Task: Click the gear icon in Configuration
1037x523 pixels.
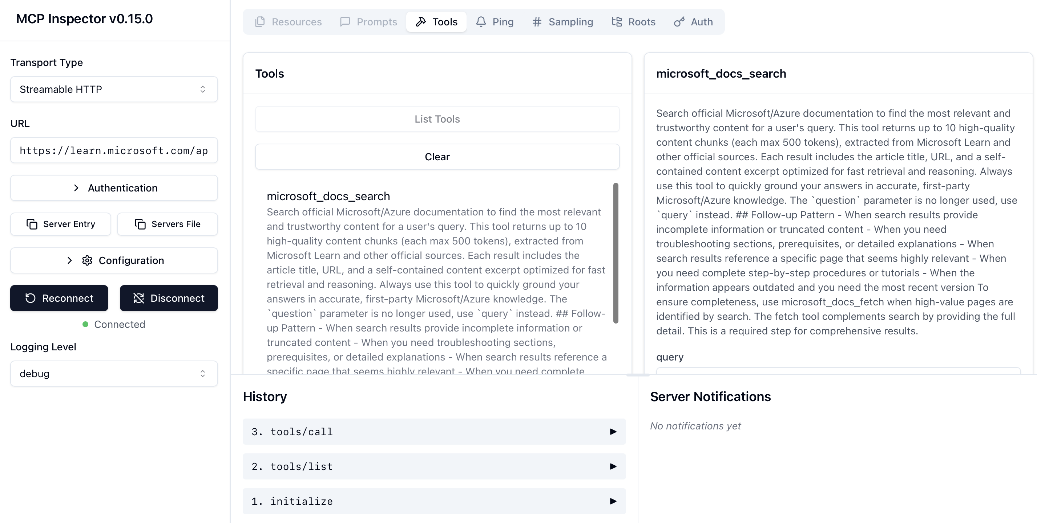Action: coord(87,260)
